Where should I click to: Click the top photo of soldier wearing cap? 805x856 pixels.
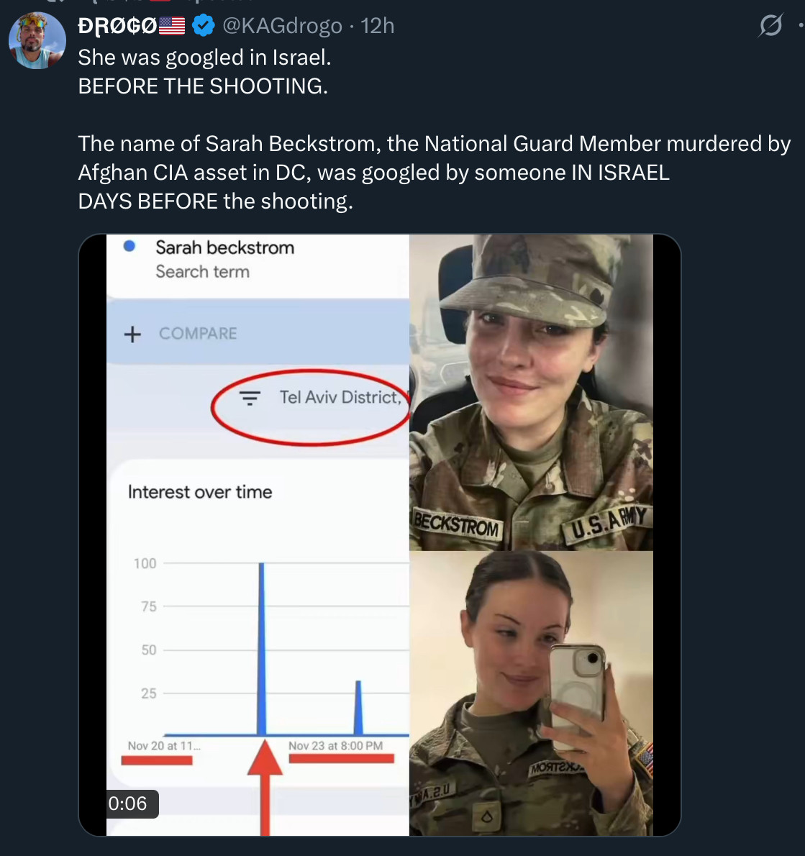[531, 392]
